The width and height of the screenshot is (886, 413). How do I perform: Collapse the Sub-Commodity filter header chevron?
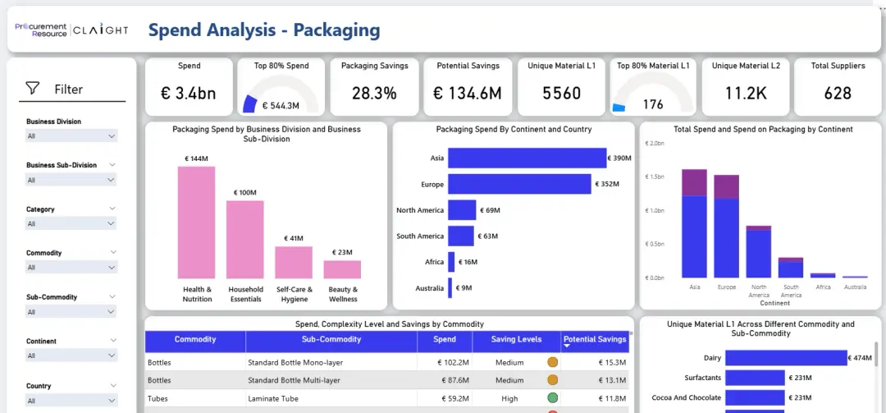[112, 296]
